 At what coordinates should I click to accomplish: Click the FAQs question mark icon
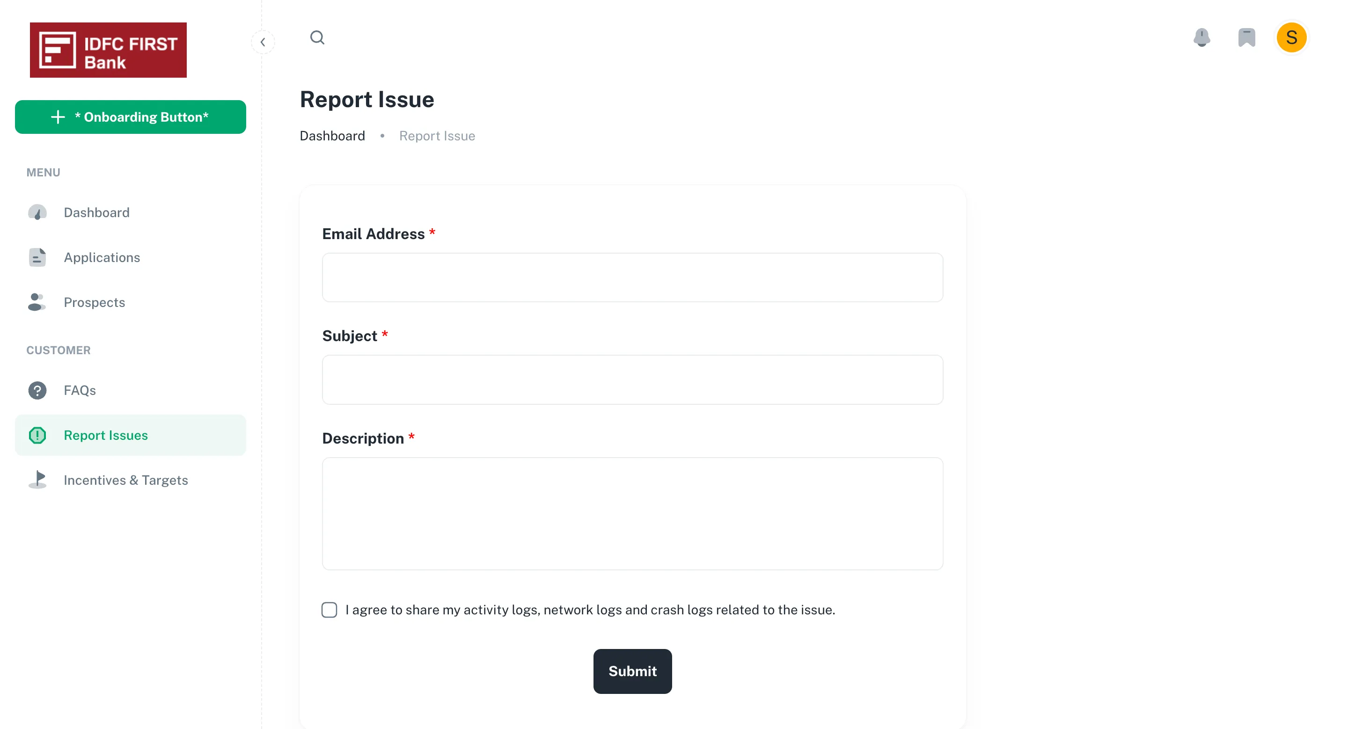(x=37, y=390)
